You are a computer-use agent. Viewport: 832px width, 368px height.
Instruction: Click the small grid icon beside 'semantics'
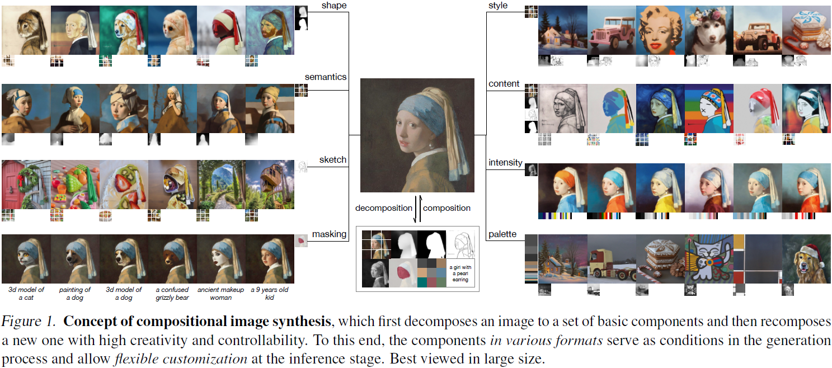click(302, 90)
